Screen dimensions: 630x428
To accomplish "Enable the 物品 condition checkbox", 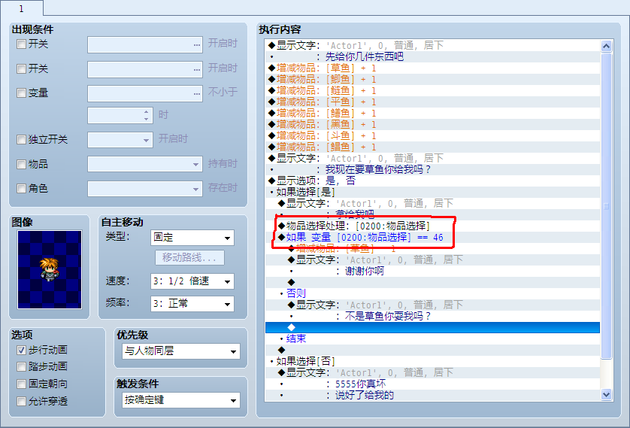I will click(21, 164).
